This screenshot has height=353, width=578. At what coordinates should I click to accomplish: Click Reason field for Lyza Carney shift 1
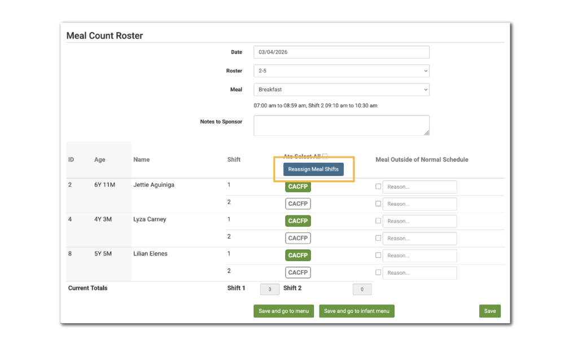click(419, 221)
